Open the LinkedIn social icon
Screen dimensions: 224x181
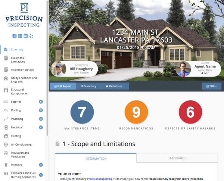[x=25, y=36]
